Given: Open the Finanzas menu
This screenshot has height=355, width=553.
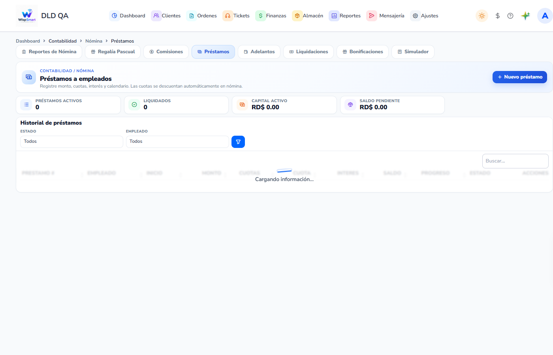Looking at the screenshot, I should click(271, 16).
